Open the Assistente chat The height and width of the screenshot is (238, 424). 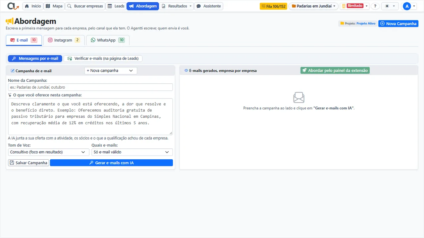point(209,6)
